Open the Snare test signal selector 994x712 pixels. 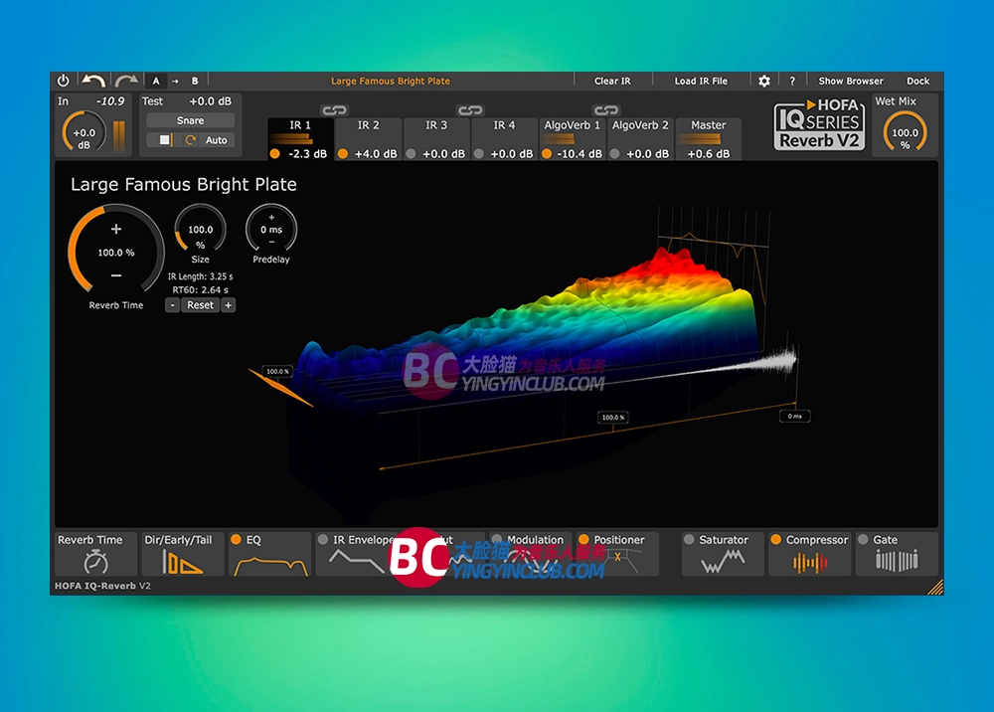tap(191, 120)
